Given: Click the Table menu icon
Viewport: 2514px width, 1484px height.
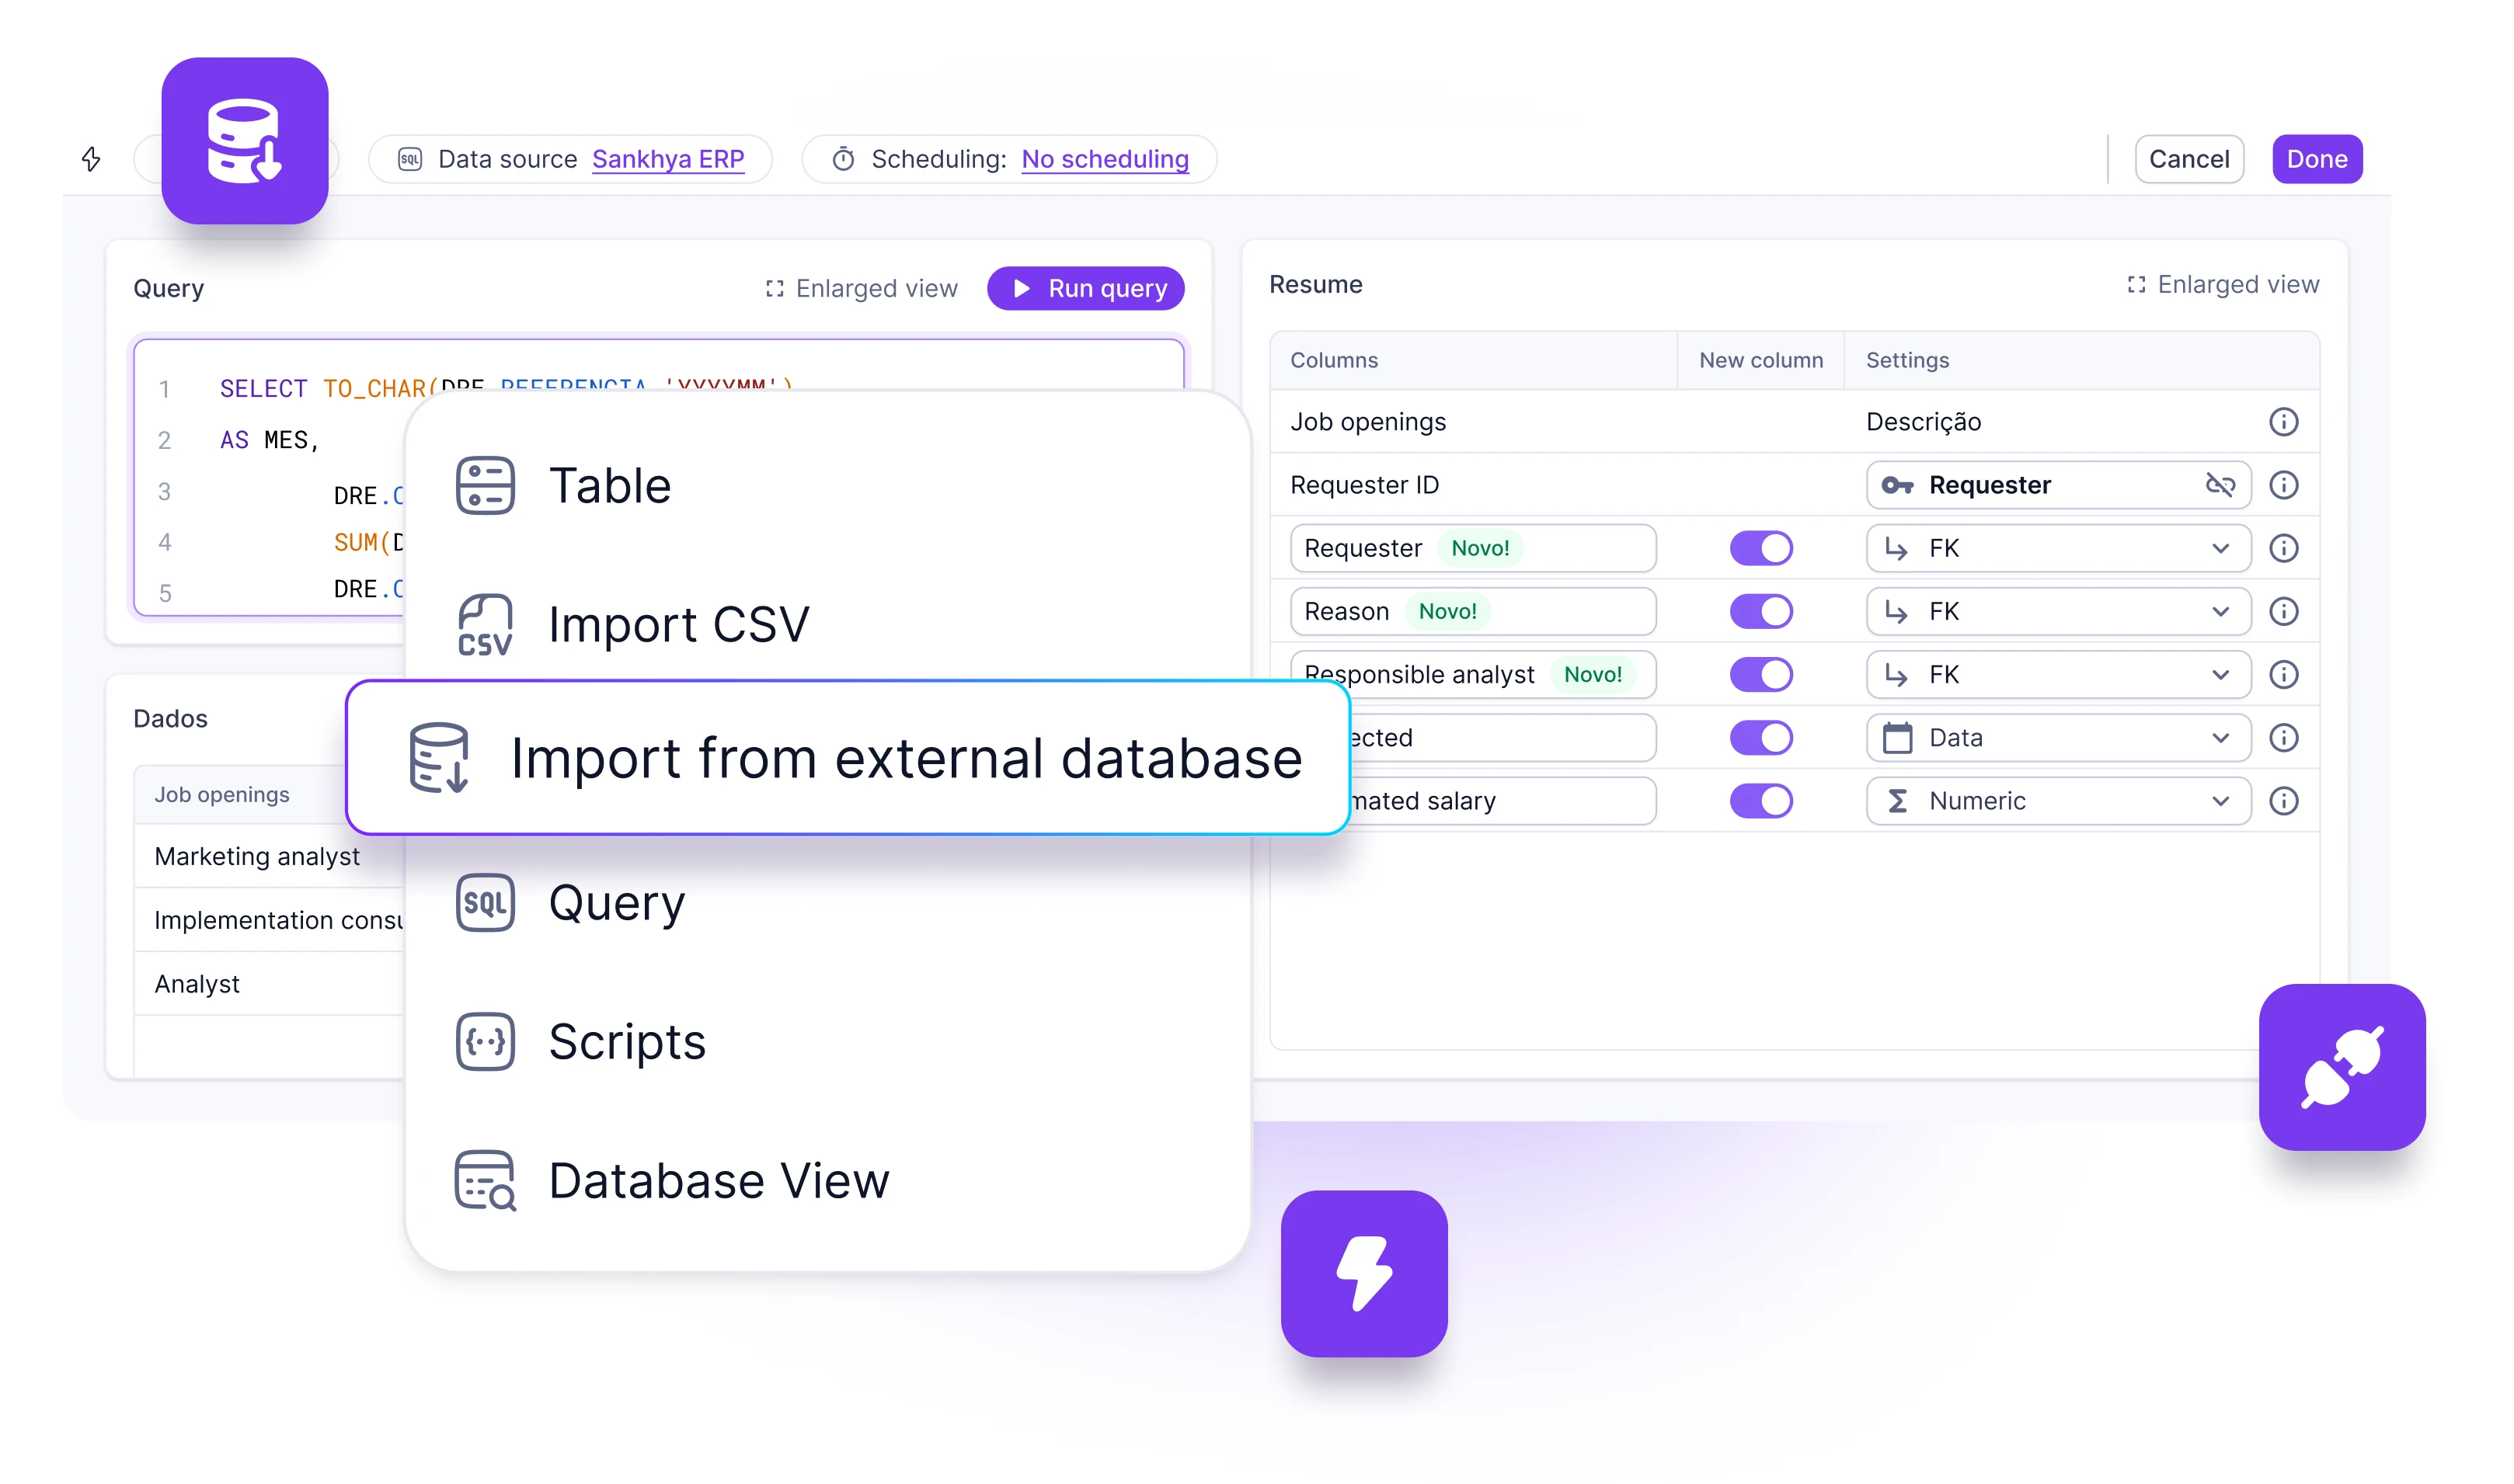Looking at the screenshot, I should pos(486,486).
